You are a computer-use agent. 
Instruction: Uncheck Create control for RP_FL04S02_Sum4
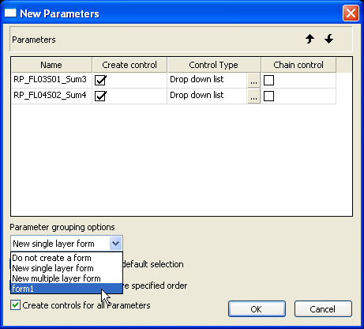100,96
